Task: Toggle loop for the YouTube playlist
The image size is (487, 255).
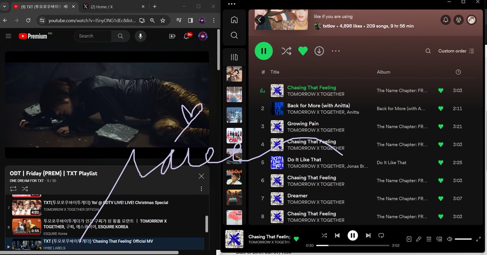Action: (13, 189)
